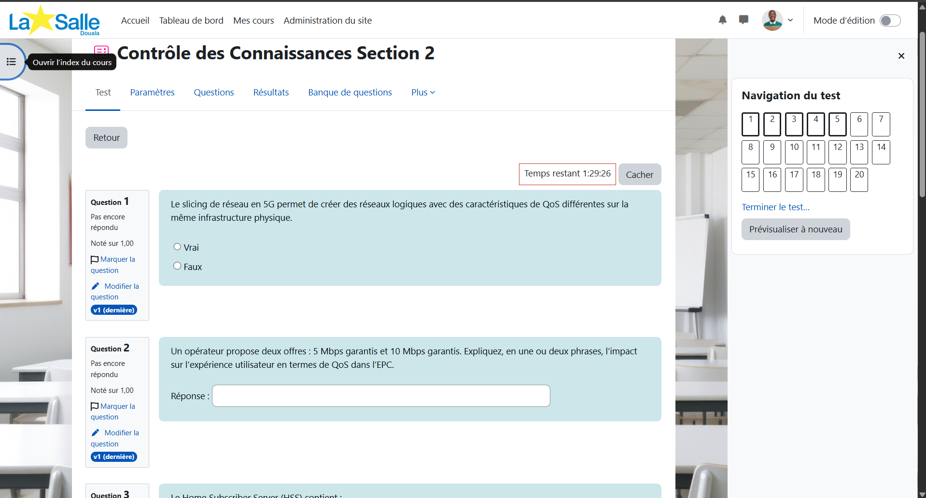
Task: Open the messages chat bubble icon
Action: pyautogui.click(x=744, y=20)
